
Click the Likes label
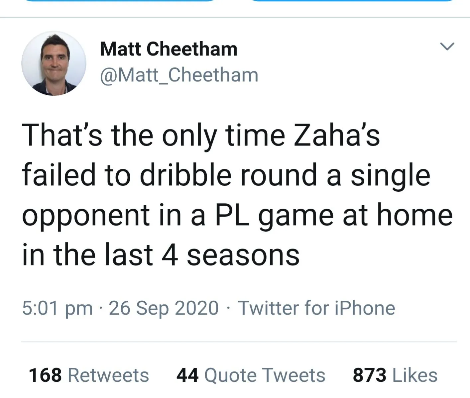click(x=415, y=375)
